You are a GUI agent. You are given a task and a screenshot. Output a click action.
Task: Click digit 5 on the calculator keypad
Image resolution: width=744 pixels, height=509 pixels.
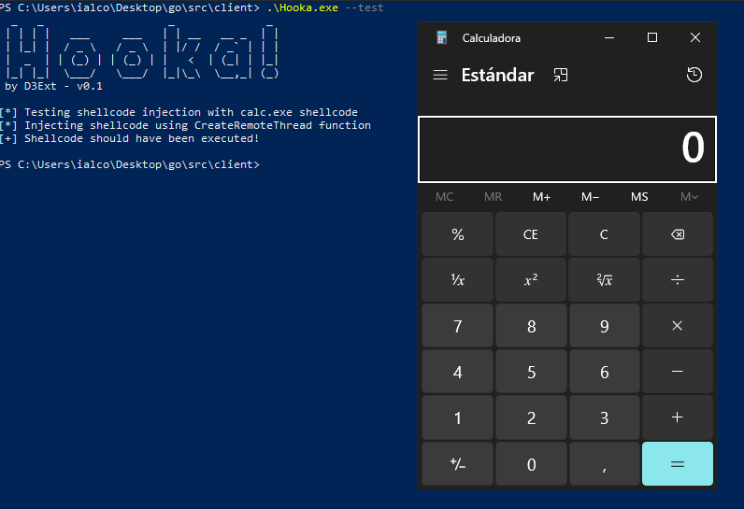[531, 372]
